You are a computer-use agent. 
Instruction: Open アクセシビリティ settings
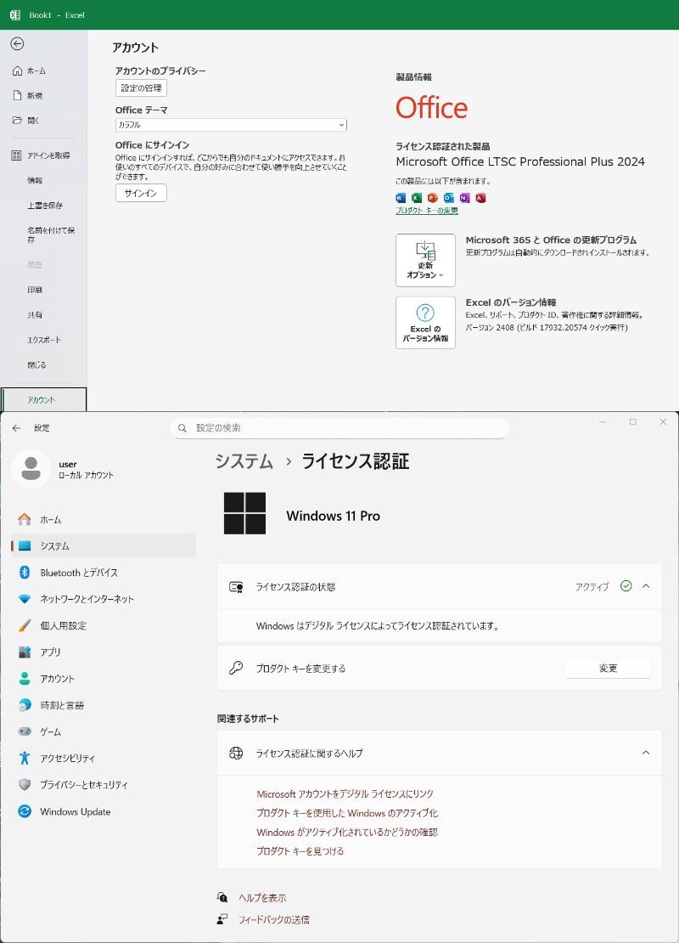pyautogui.click(x=104, y=759)
